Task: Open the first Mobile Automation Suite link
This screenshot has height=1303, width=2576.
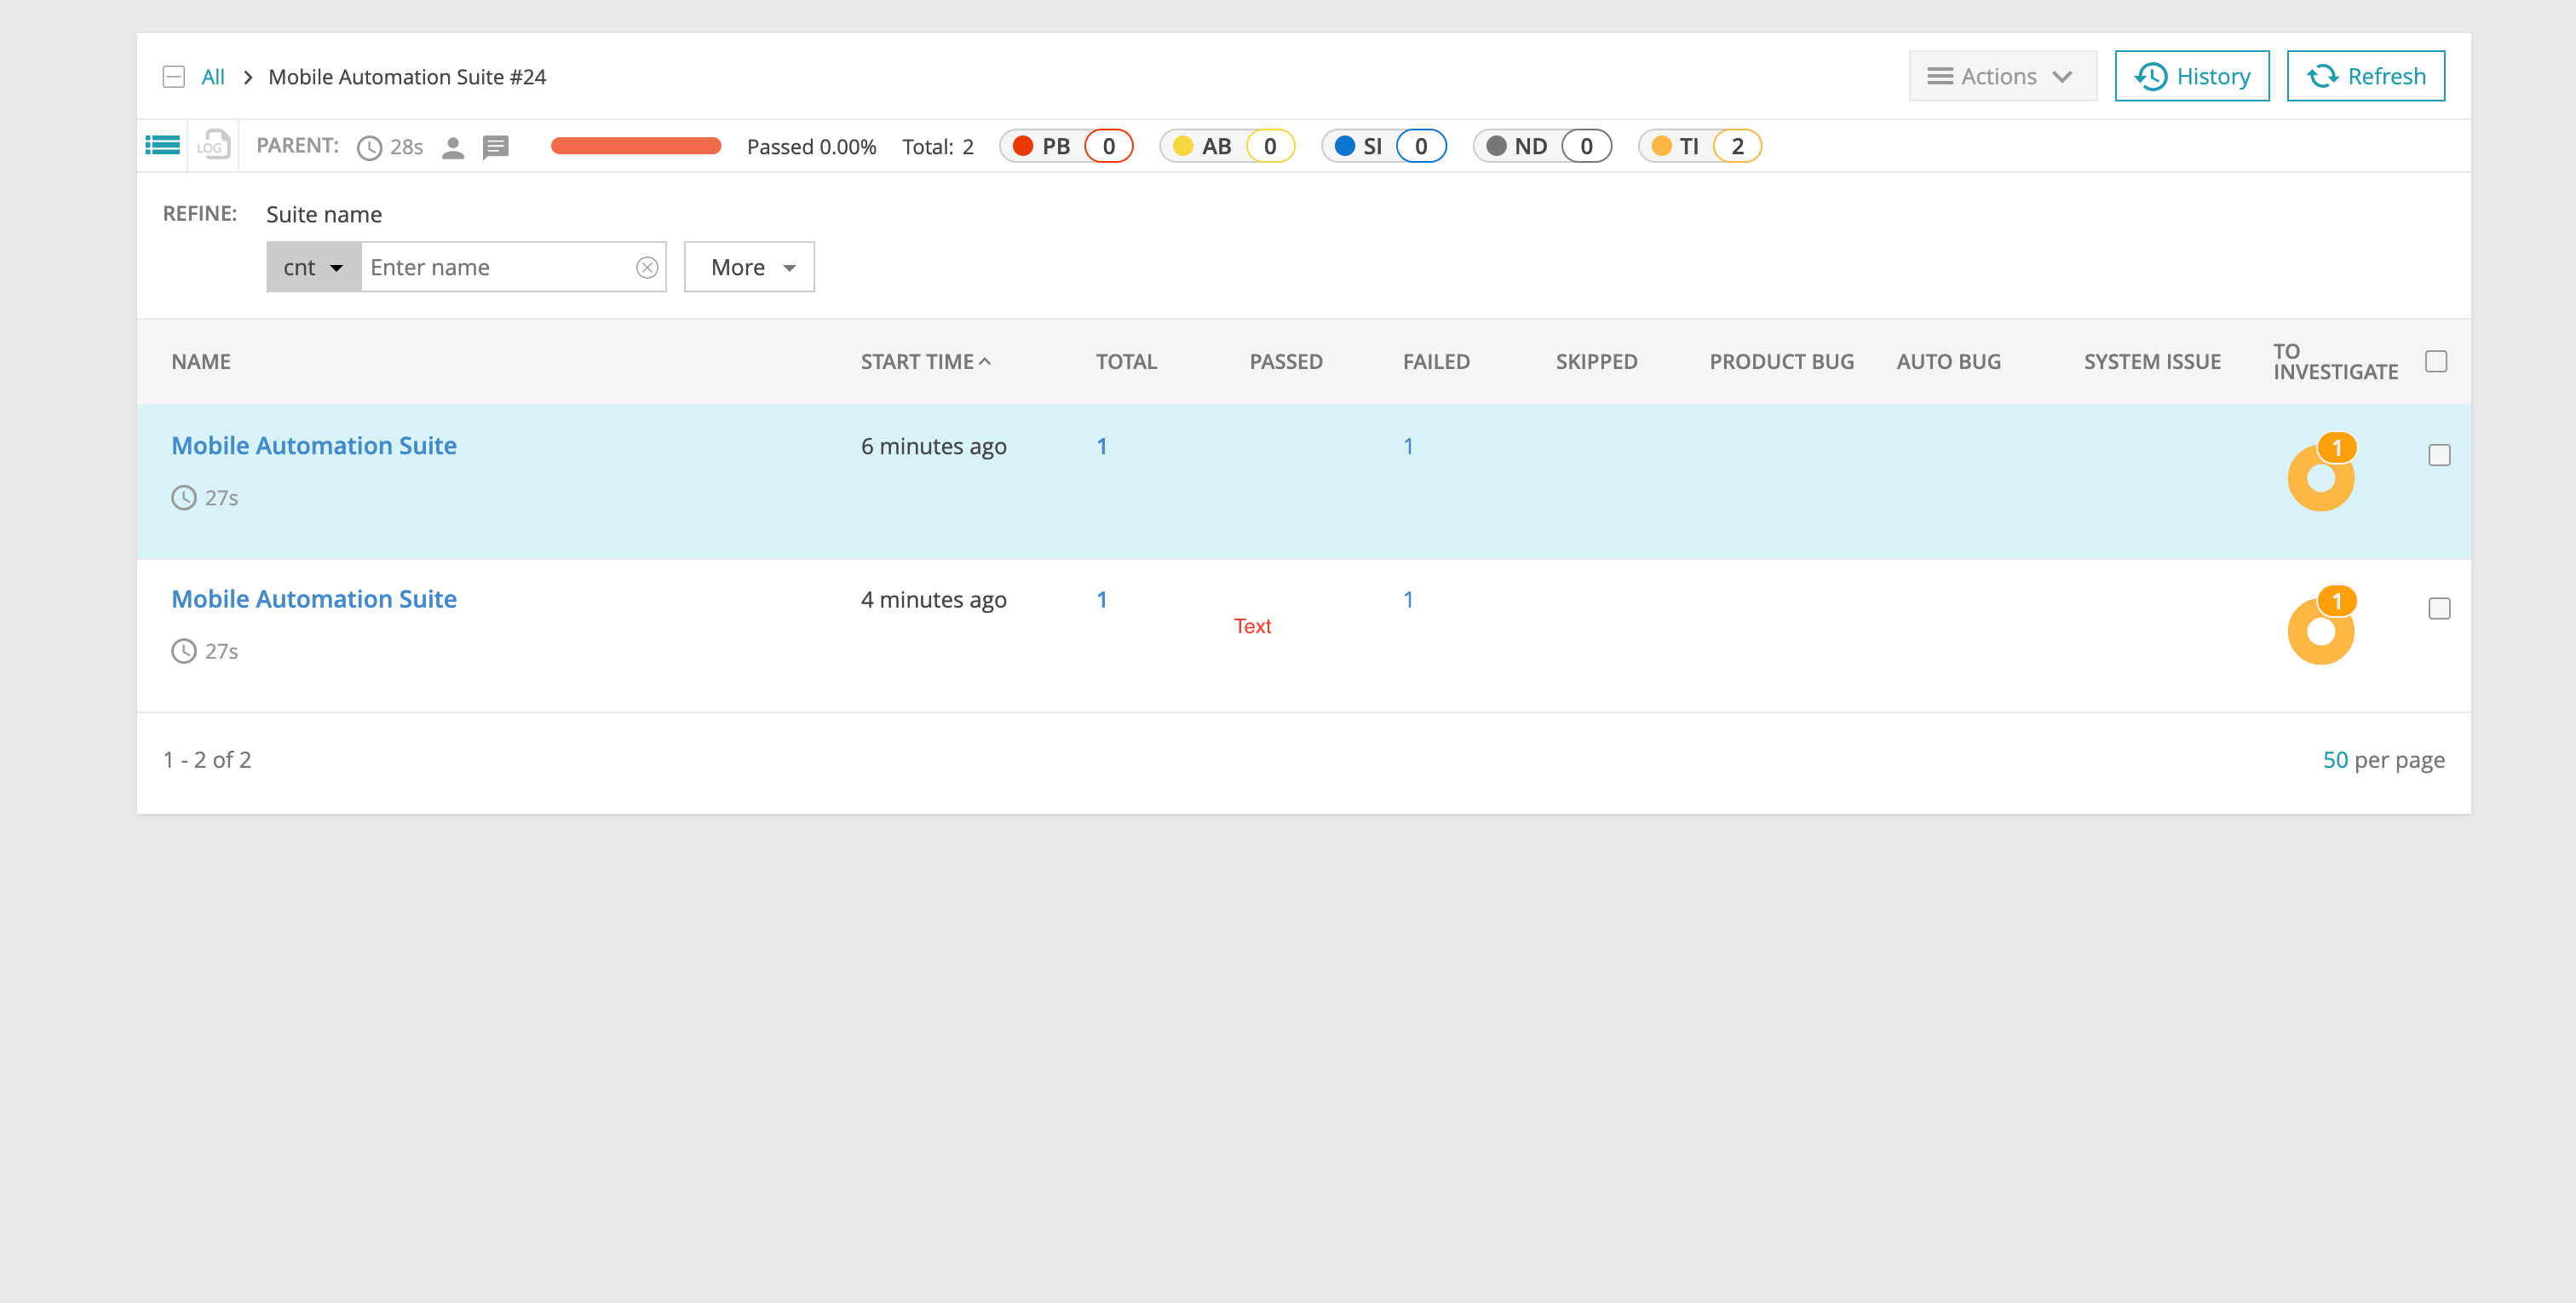Action: coord(313,446)
